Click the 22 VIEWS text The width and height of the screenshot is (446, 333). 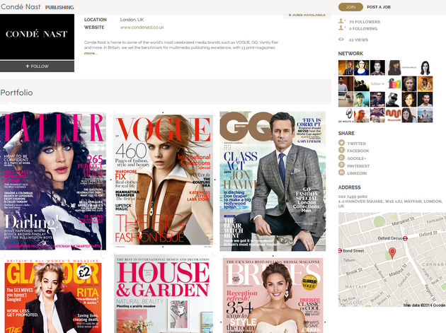(x=358, y=40)
